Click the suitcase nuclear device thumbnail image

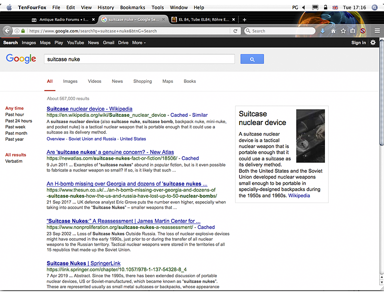point(311,136)
